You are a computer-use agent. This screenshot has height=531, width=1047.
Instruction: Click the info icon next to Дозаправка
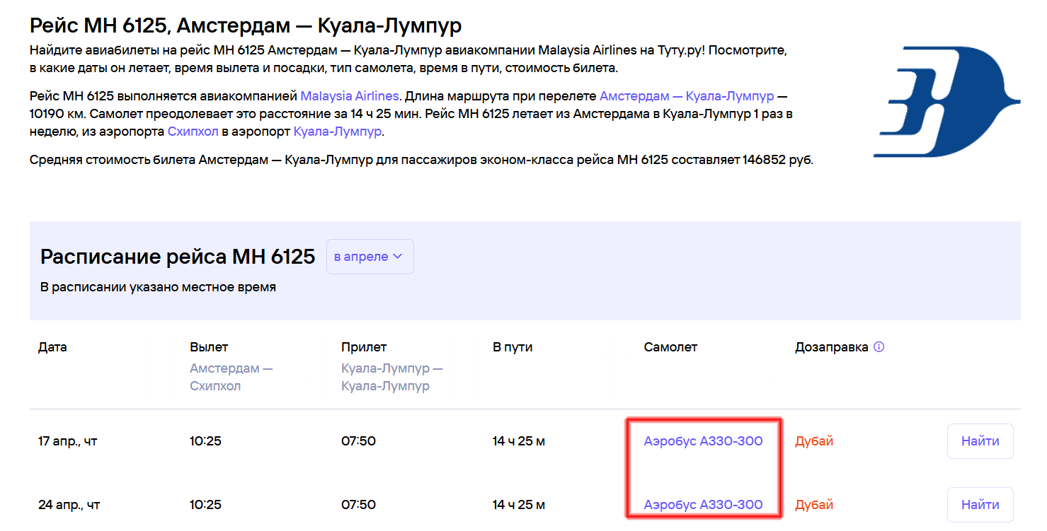(x=879, y=347)
